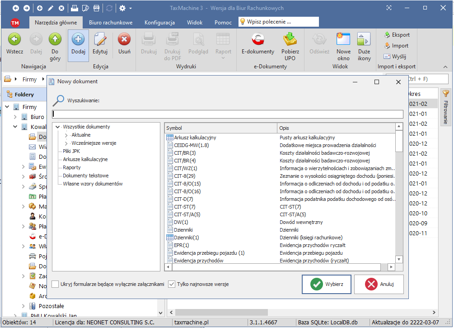Image resolution: width=454 pixels, height=328 pixels.
Task: Open the Konfiguracja ribbon tab
Action: pos(159,22)
